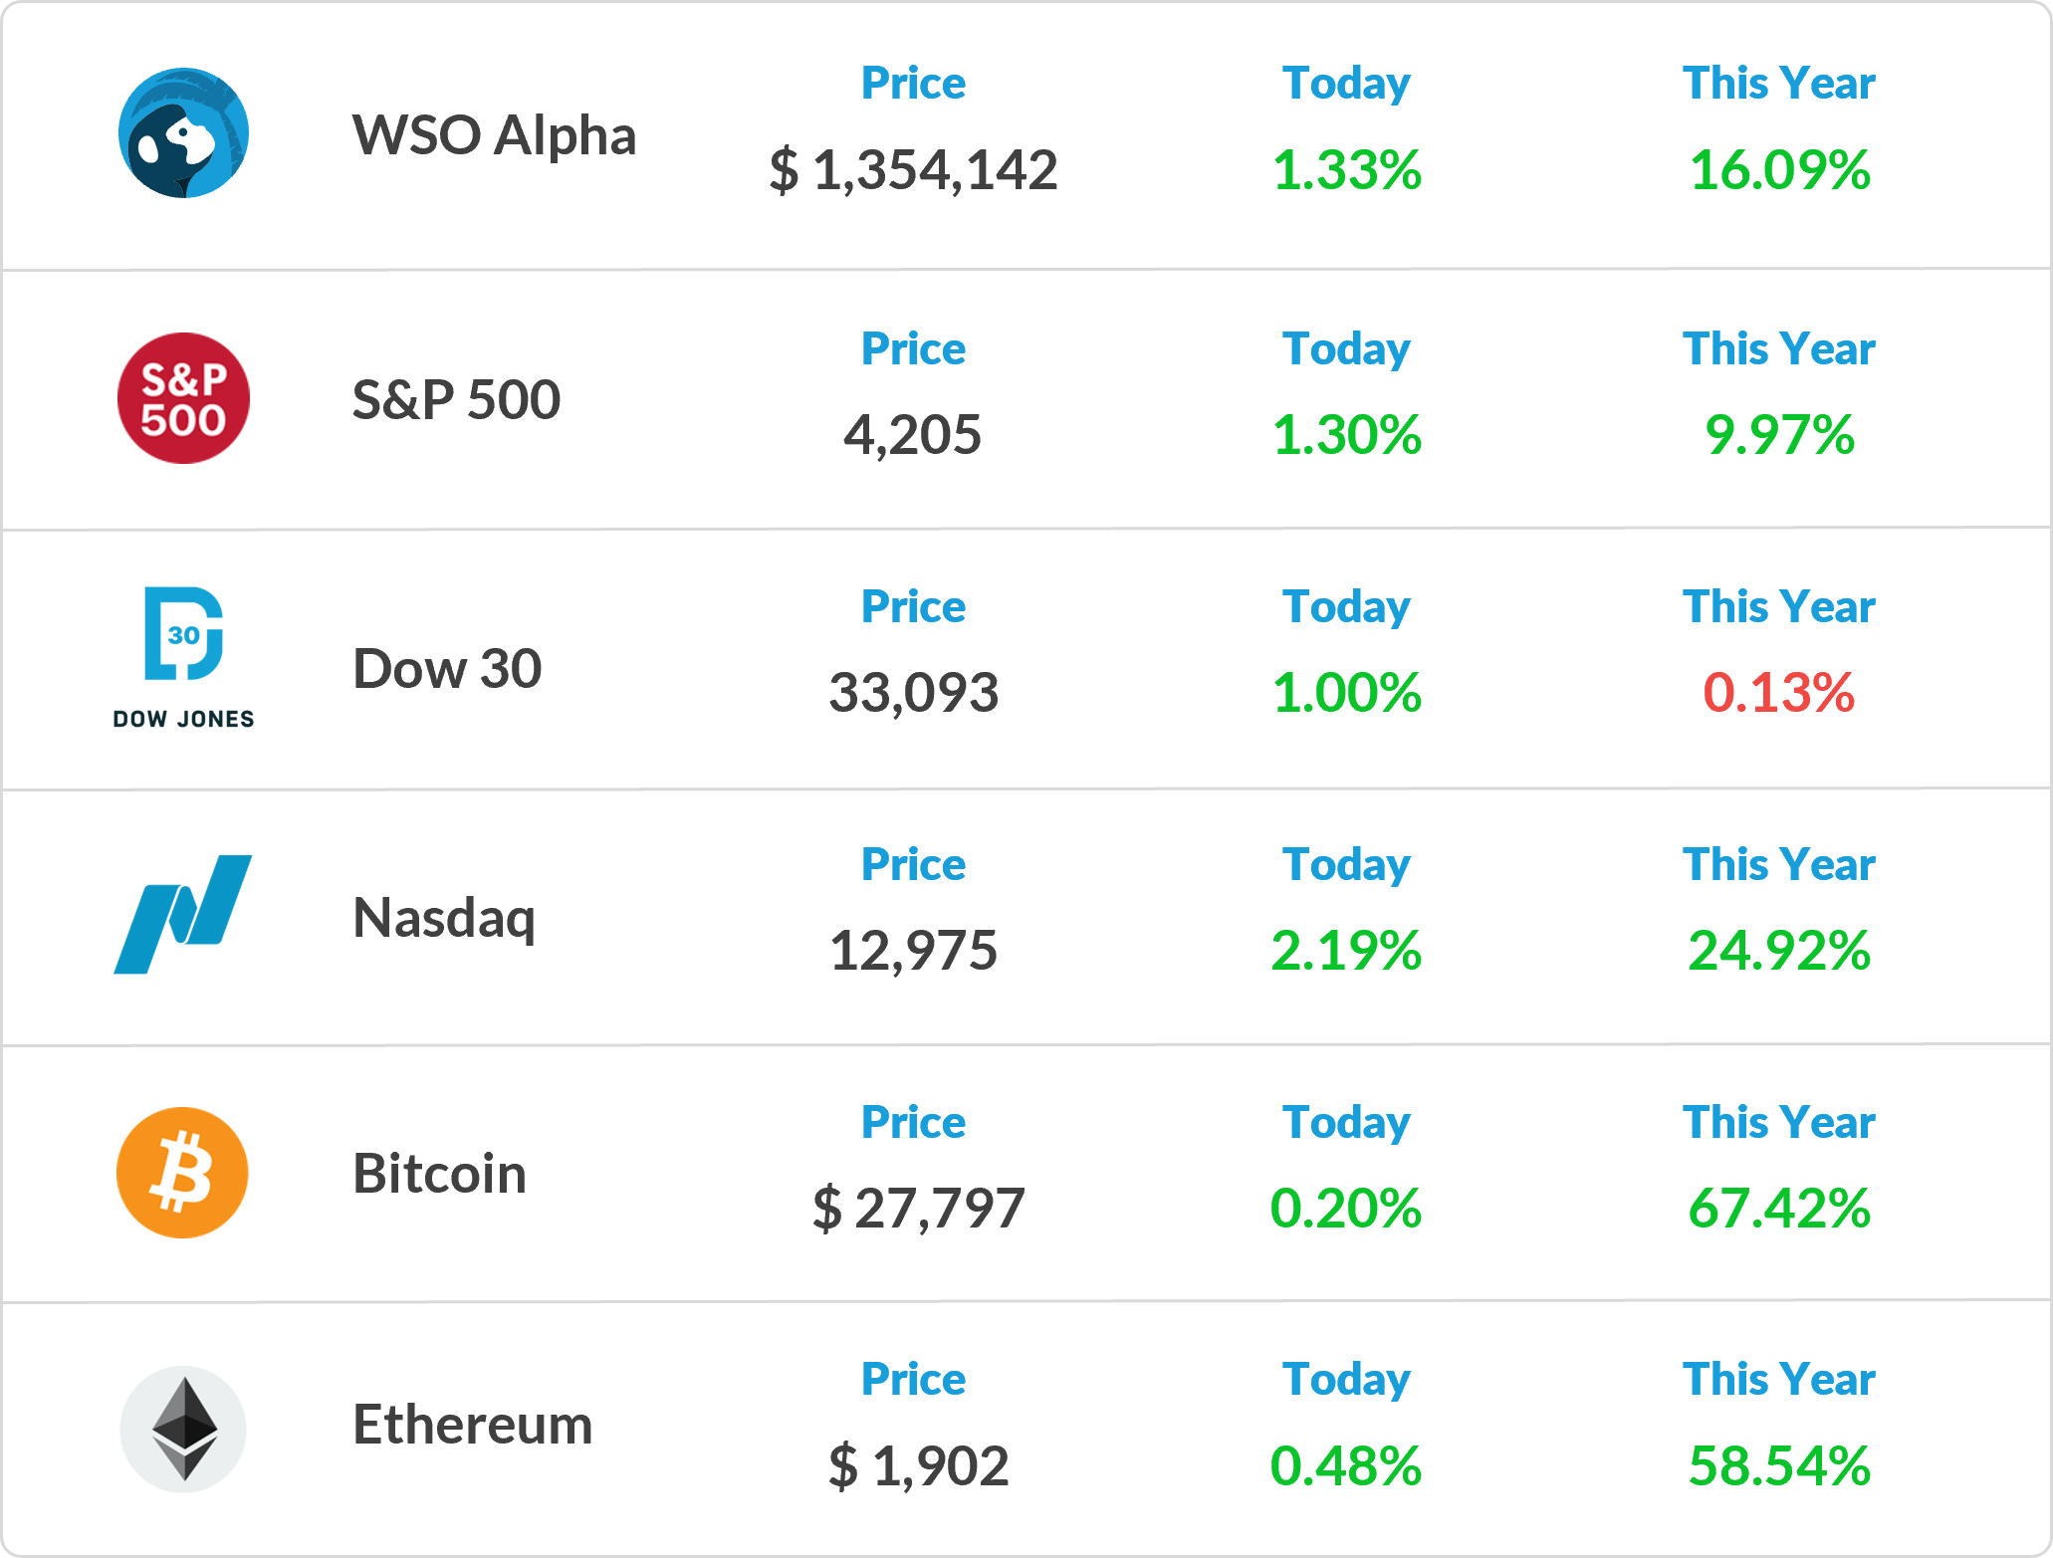Click Nasdaq's 2.19% Today value
The height and width of the screenshot is (1558, 2053).
point(1346,951)
